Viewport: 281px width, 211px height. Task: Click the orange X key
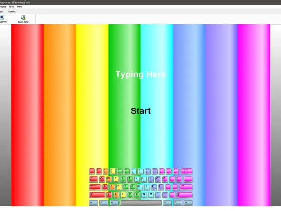tap(116, 195)
